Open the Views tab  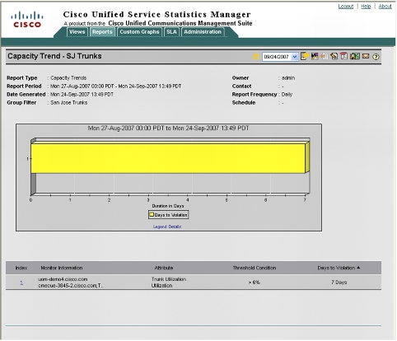(77, 32)
